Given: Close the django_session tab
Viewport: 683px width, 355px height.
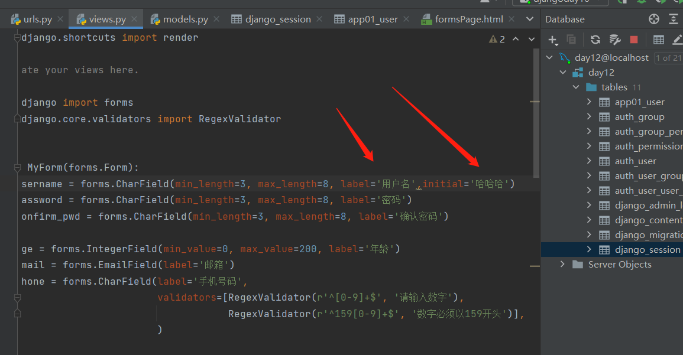Looking at the screenshot, I should pos(319,19).
